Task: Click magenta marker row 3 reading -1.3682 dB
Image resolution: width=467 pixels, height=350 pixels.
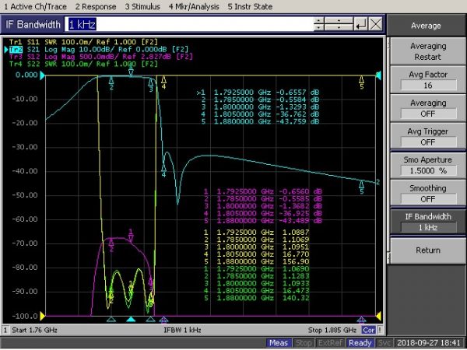Action: [263, 206]
